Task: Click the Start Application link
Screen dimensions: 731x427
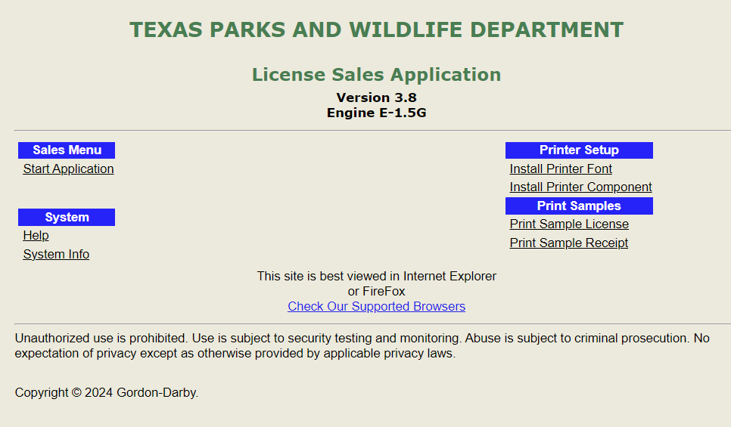Action: 68,169
